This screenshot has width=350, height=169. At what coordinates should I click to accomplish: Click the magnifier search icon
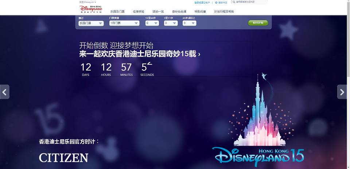point(234,2)
